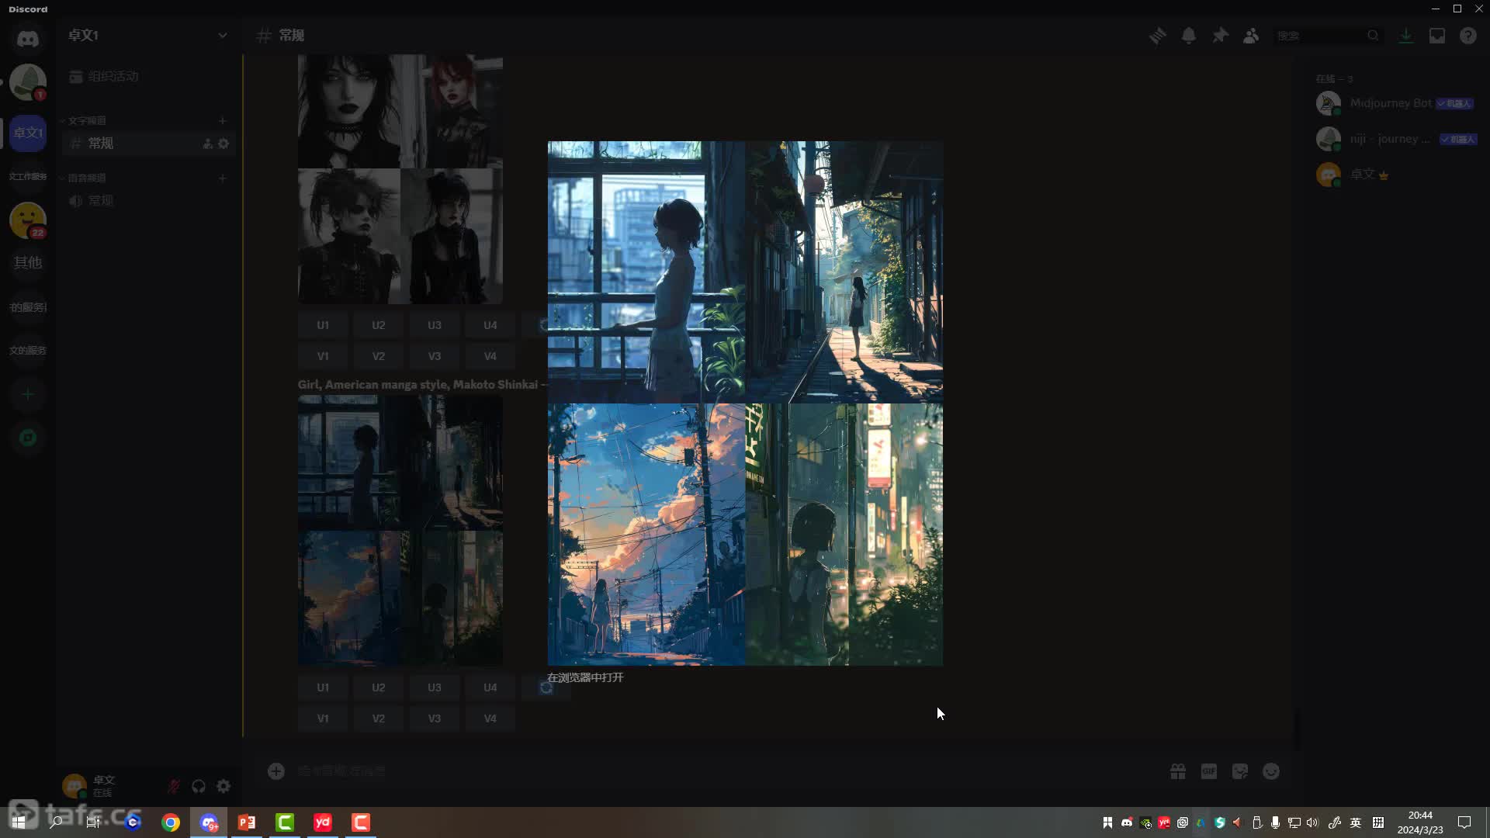This screenshot has height=838, width=1490.
Task: Click the reroll icon beside lower U4 button
Action: 546,687
